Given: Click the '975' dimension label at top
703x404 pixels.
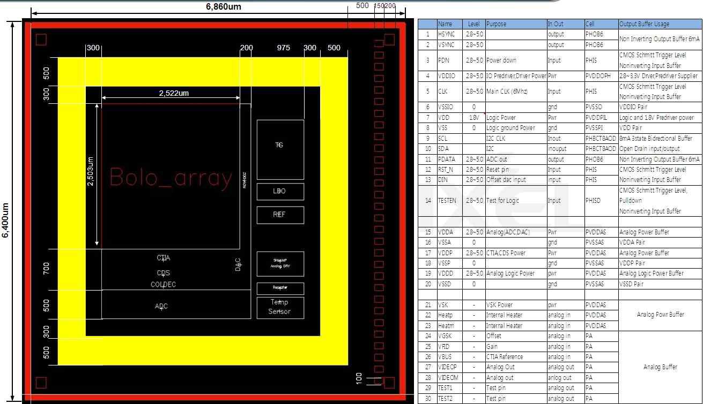Looking at the screenshot, I should [x=284, y=48].
